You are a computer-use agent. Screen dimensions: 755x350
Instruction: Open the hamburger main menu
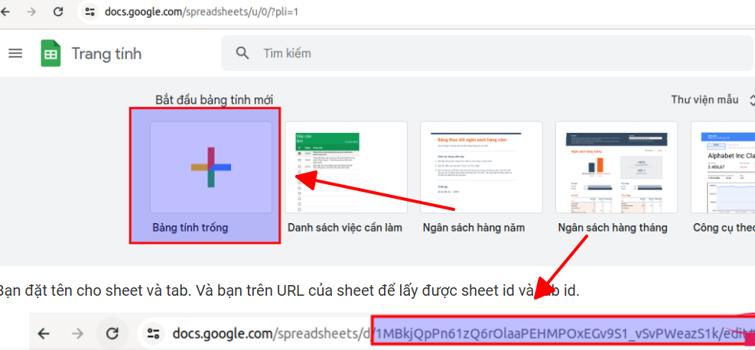point(15,53)
